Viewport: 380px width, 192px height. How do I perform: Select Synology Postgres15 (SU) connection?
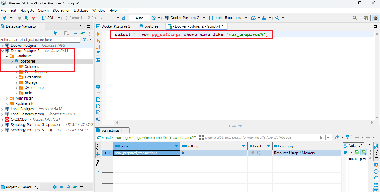click(31, 130)
